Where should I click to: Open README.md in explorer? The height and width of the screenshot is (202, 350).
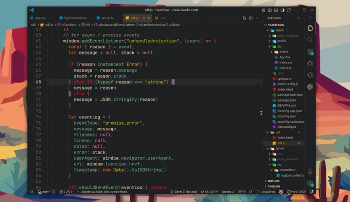(286, 106)
